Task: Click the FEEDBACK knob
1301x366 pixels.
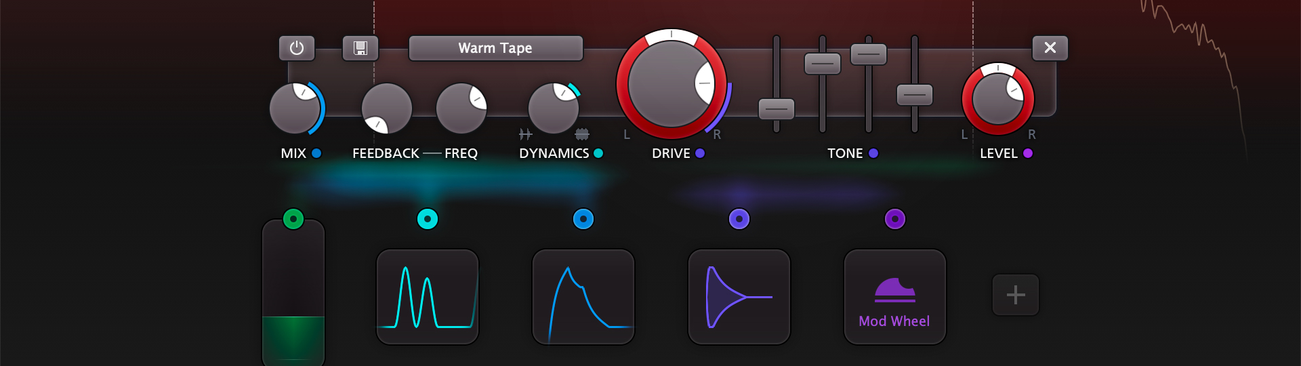Action: pyautogui.click(x=386, y=108)
